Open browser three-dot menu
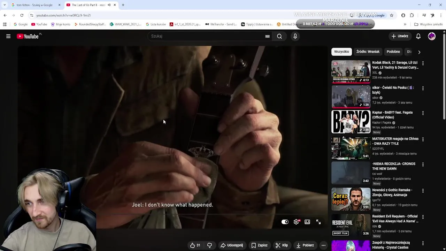446x251 pixels. coord(441,15)
